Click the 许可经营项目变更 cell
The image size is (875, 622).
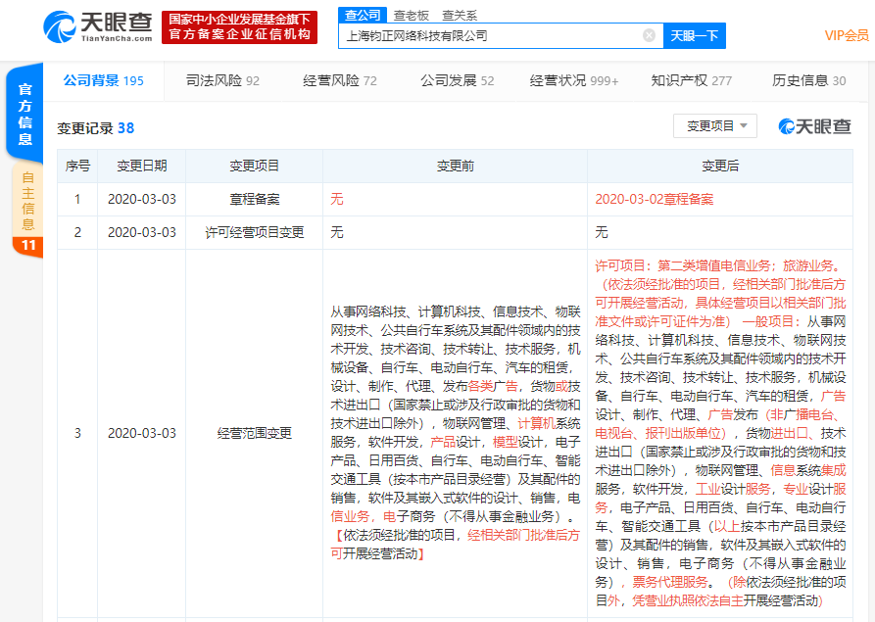pos(254,232)
